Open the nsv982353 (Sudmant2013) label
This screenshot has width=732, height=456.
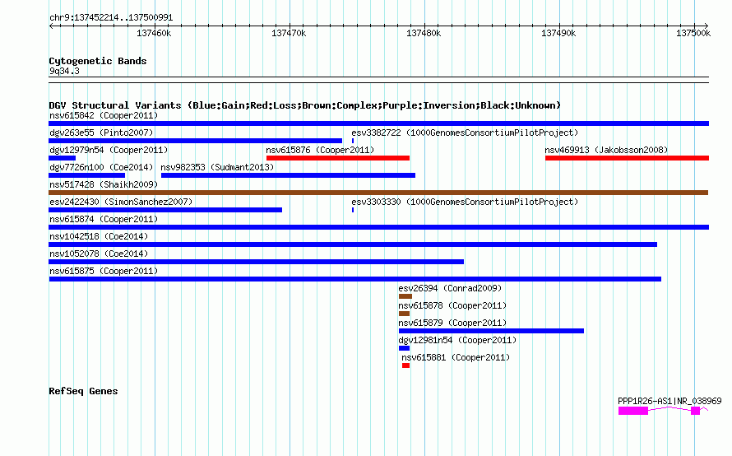click(217, 167)
